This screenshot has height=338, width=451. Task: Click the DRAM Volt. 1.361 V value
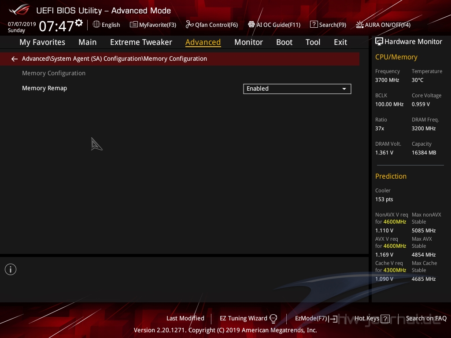click(x=384, y=153)
